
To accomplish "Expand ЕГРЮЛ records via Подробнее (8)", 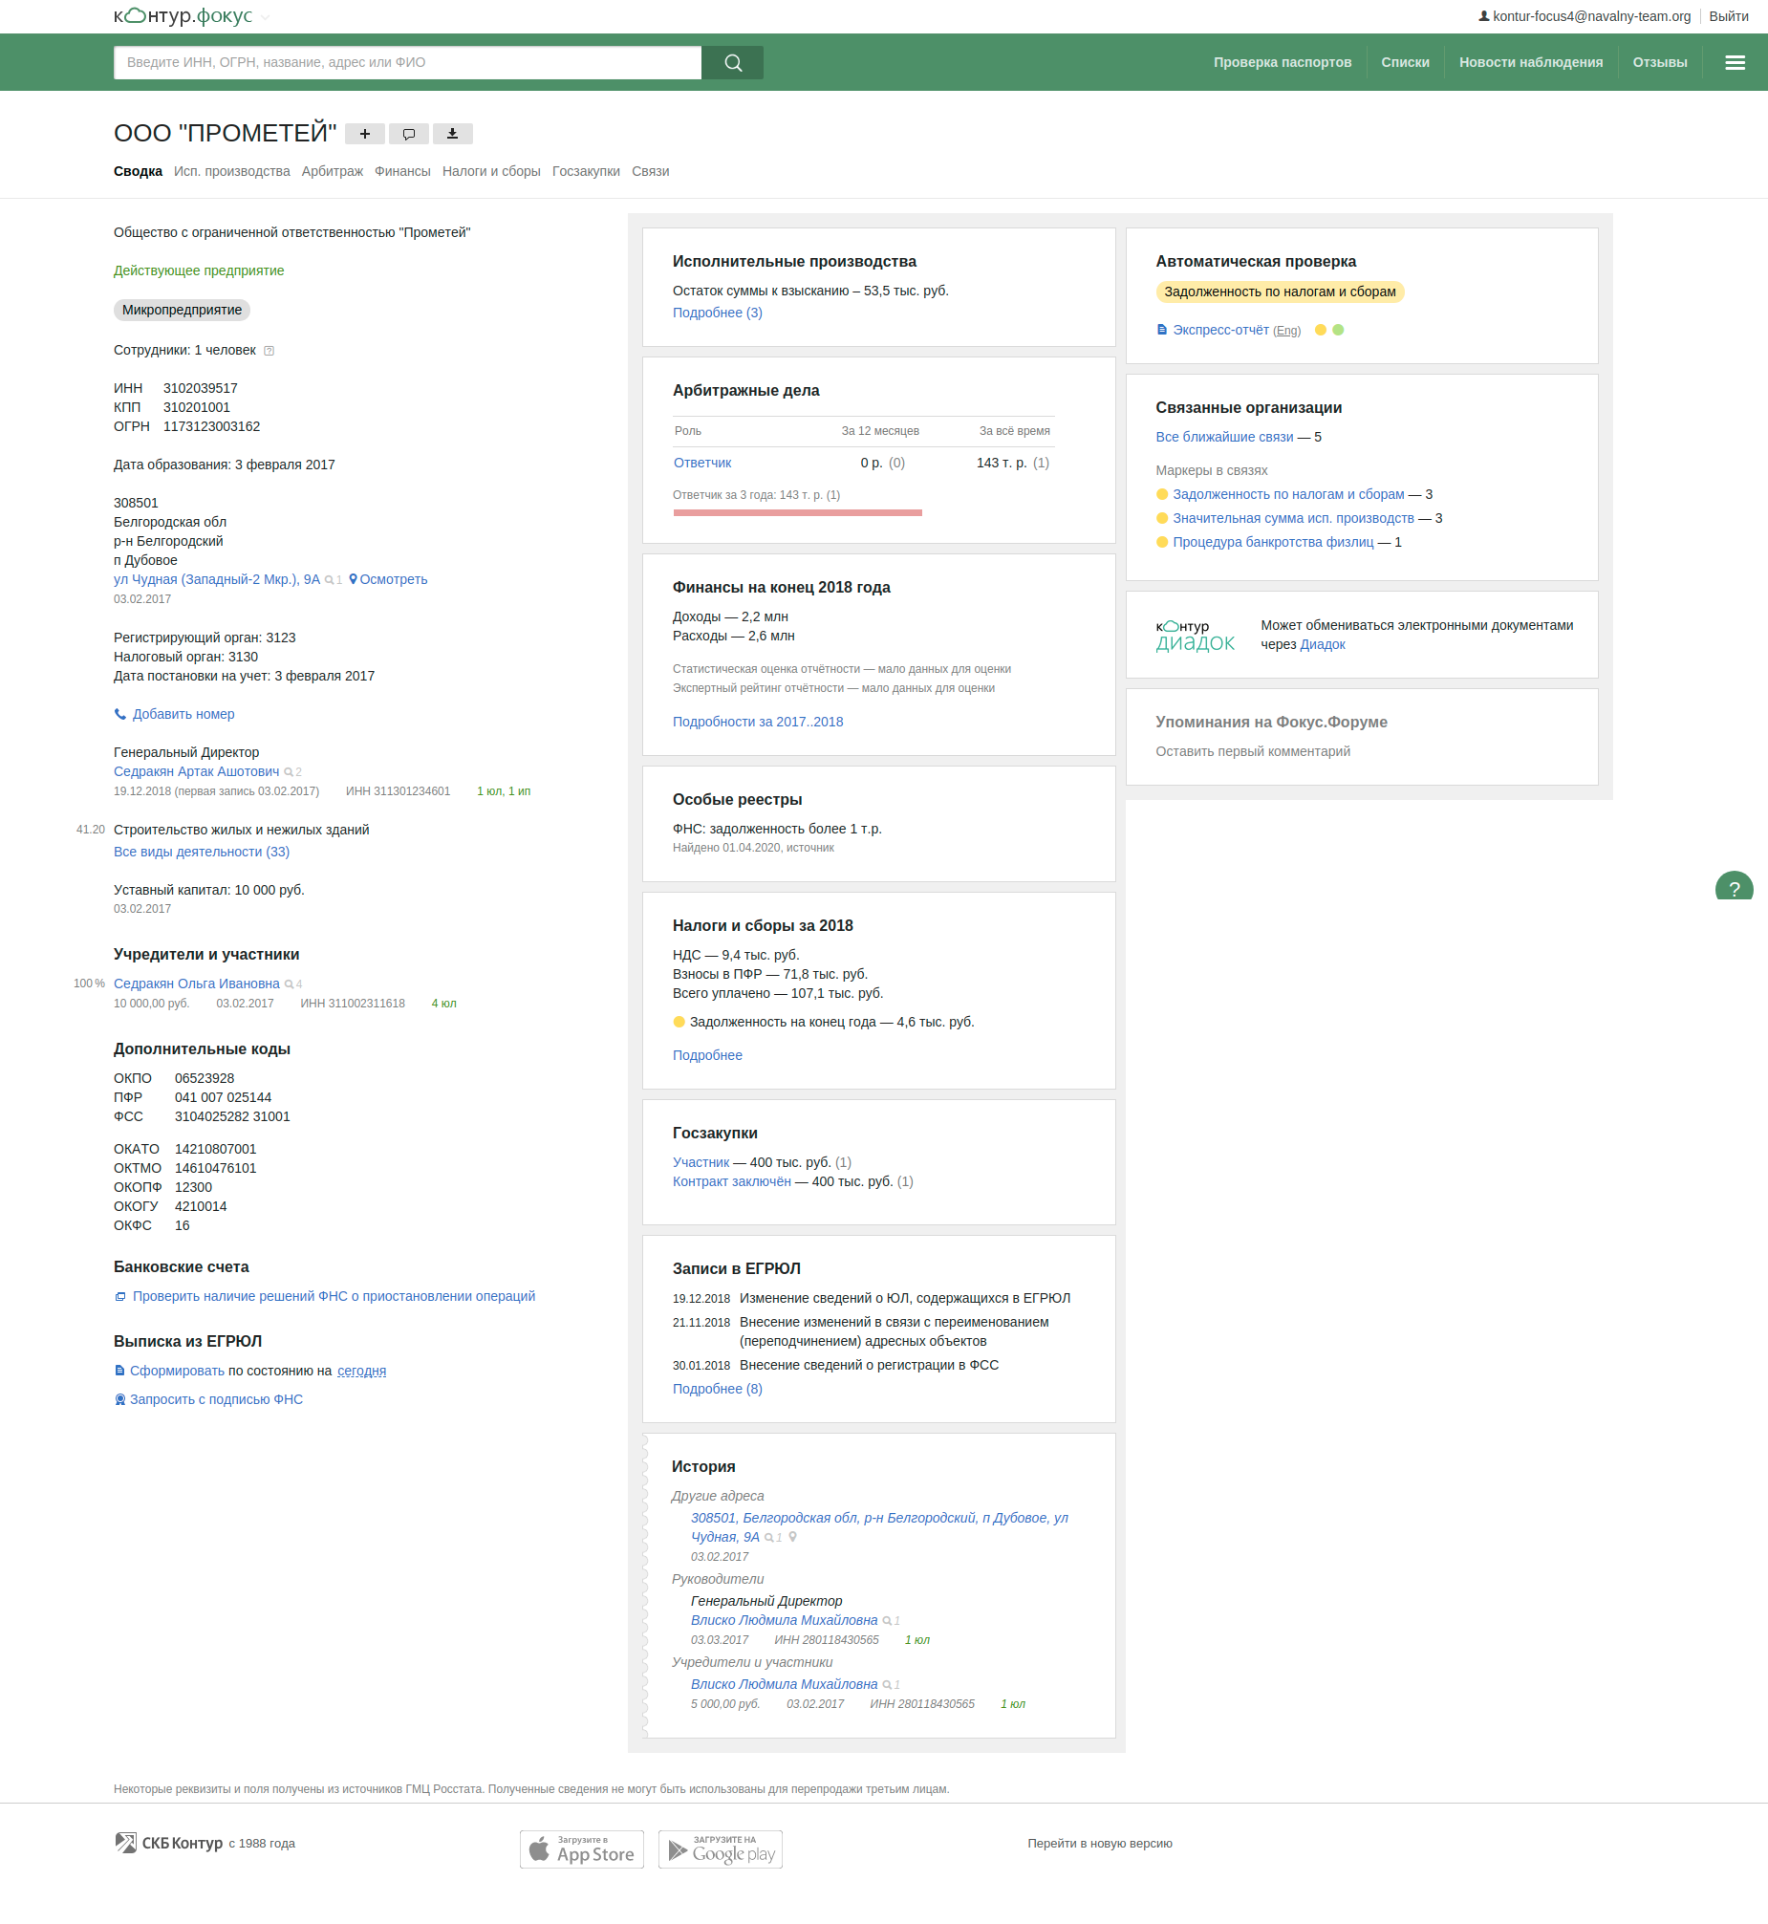I will pos(717,1388).
